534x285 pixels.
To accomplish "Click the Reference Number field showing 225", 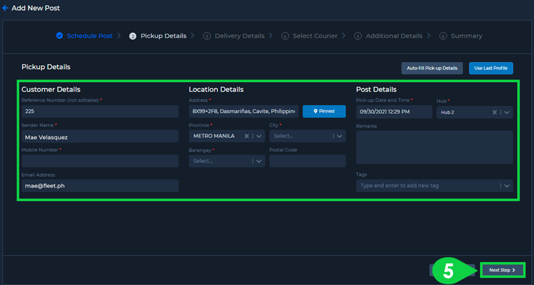I will (100, 111).
